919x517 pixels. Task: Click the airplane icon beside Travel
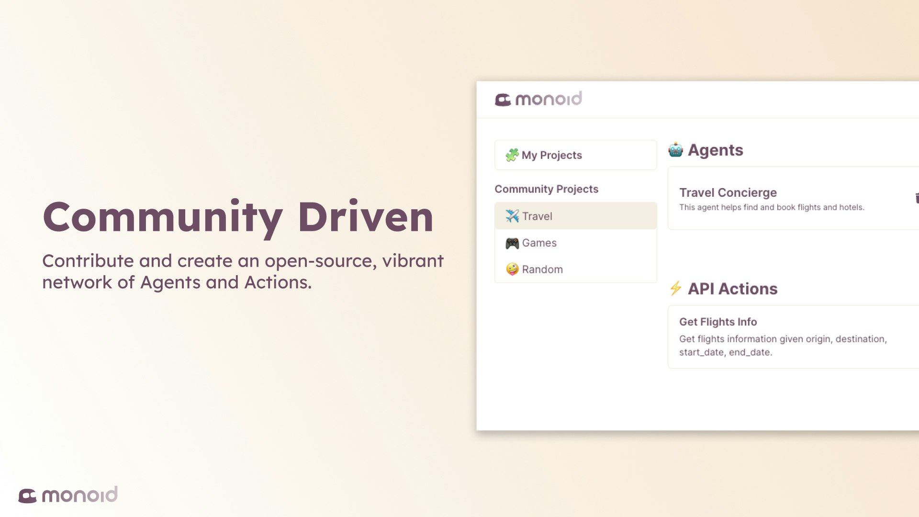pyautogui.click(x=512, y=216)
